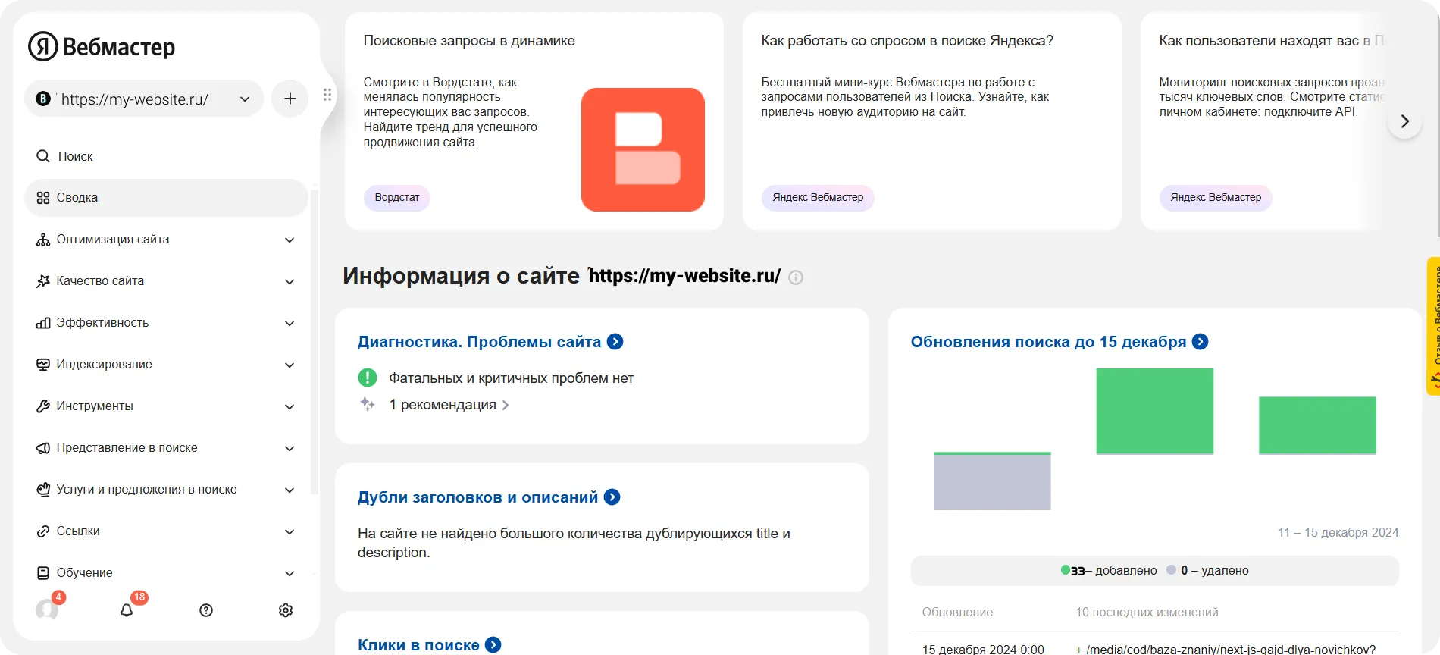Open the site selector dropdown for my-website.ru
Viewport: 1440px width, 655px height.
144,99
